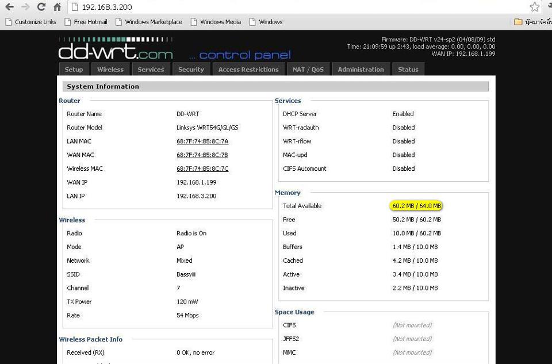552x364 pixels.
Task: Click the browser forward arrow
Action: point(25,7)
